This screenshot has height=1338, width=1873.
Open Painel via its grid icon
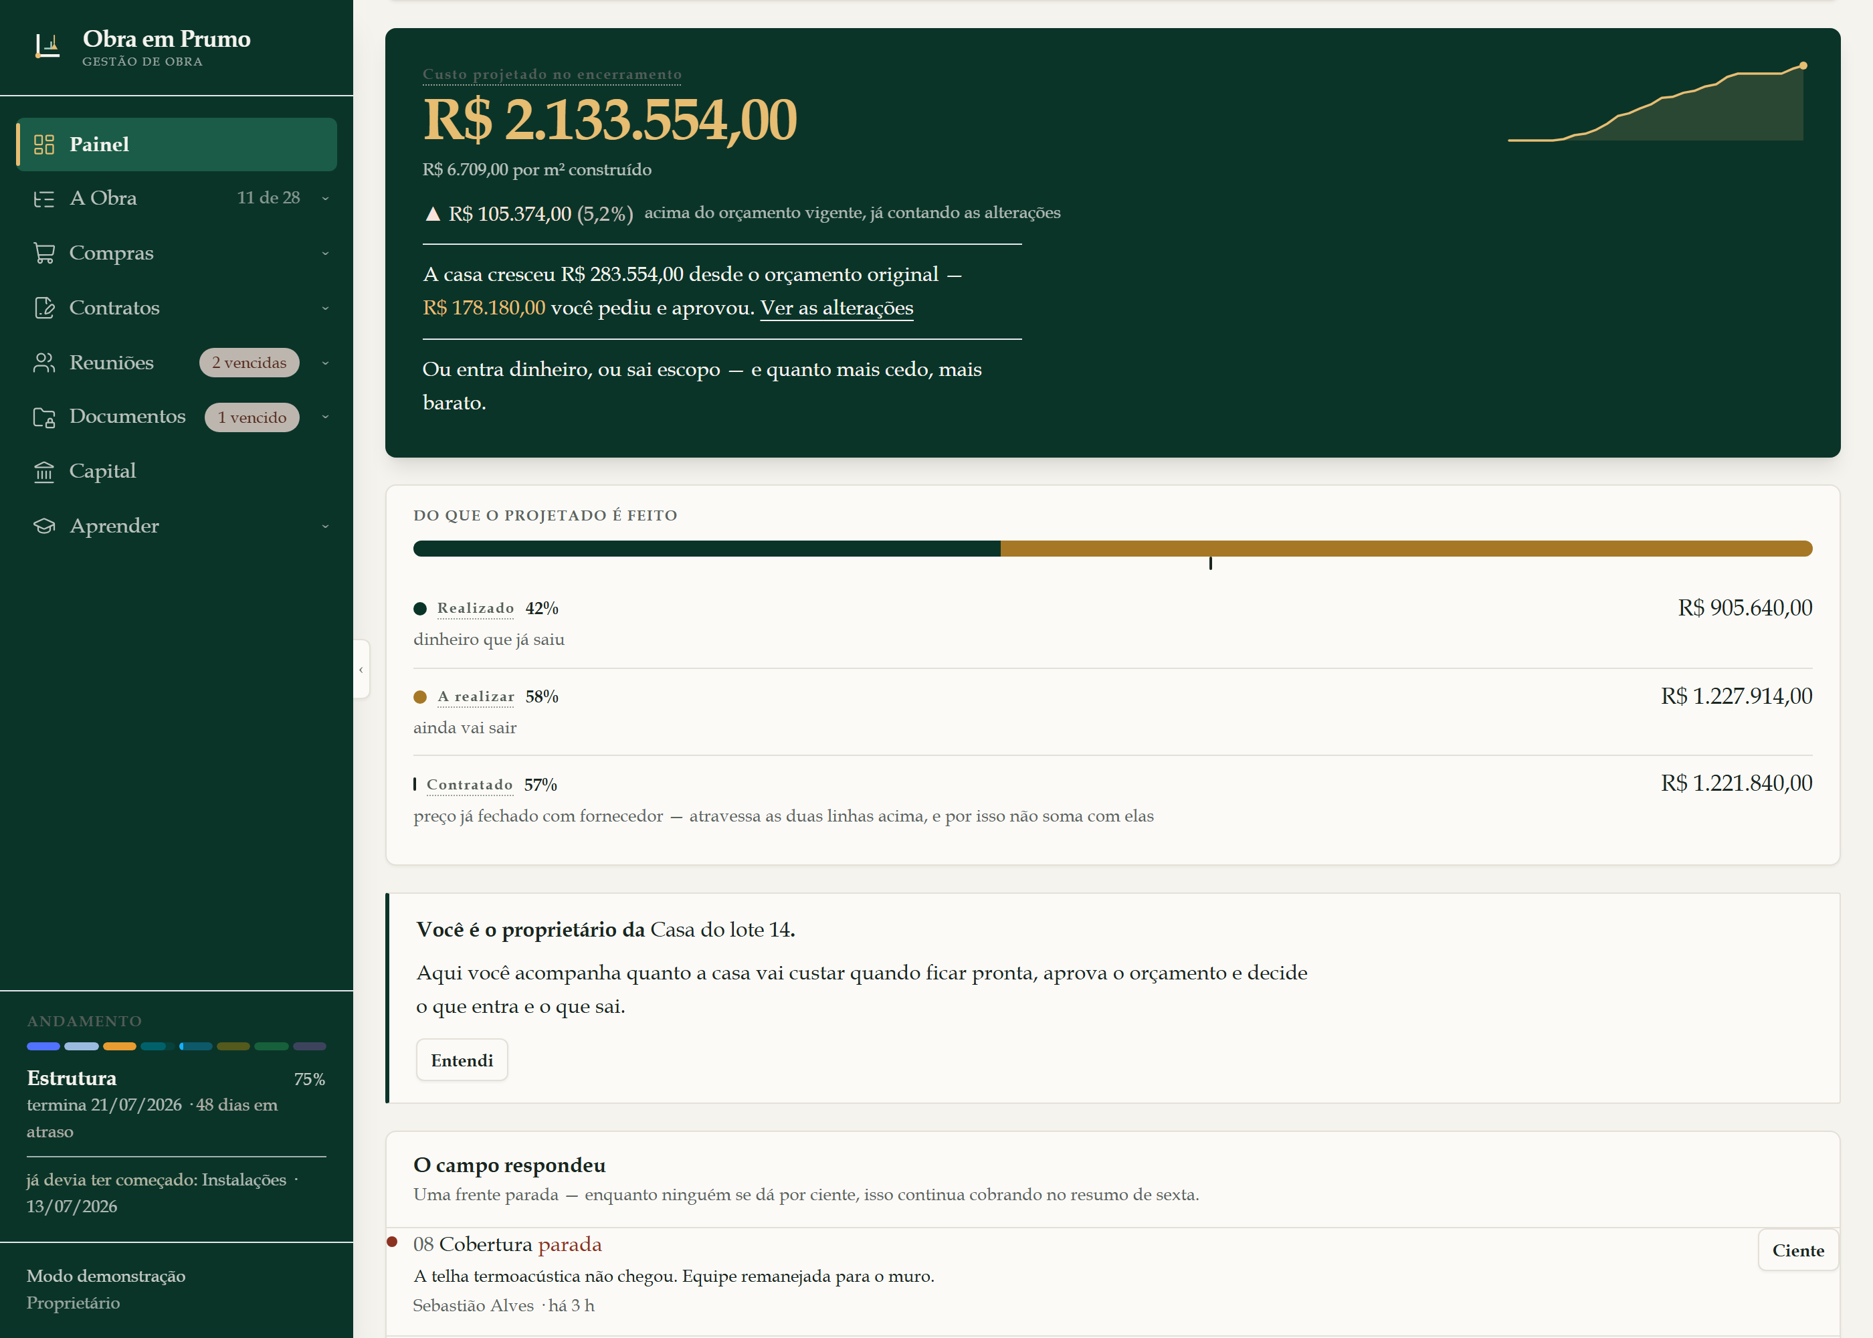pyautogui.click(x=43, y=145)
